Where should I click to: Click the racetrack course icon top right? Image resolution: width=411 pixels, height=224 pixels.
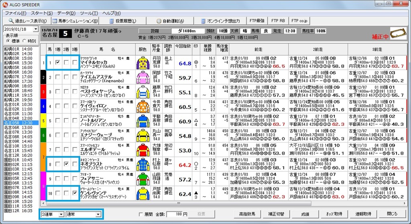click(398, 34)
